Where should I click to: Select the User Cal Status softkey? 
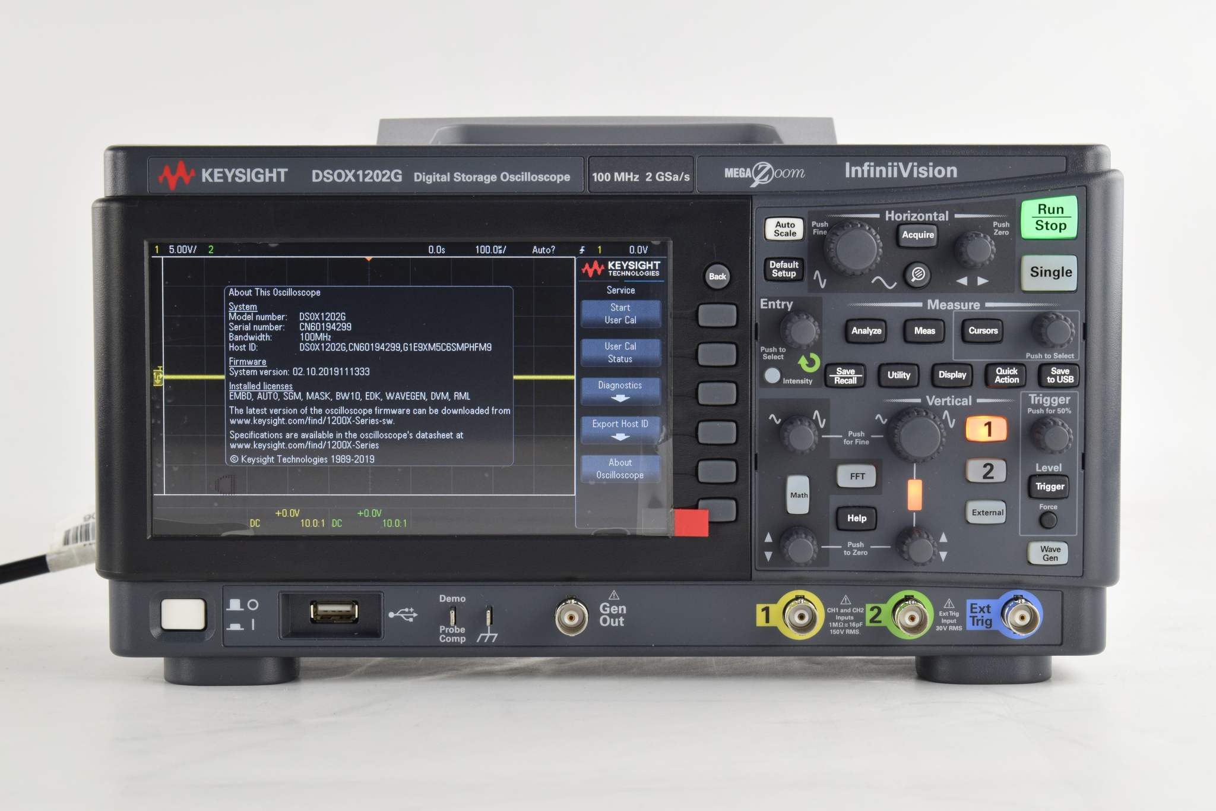point(620,352)
